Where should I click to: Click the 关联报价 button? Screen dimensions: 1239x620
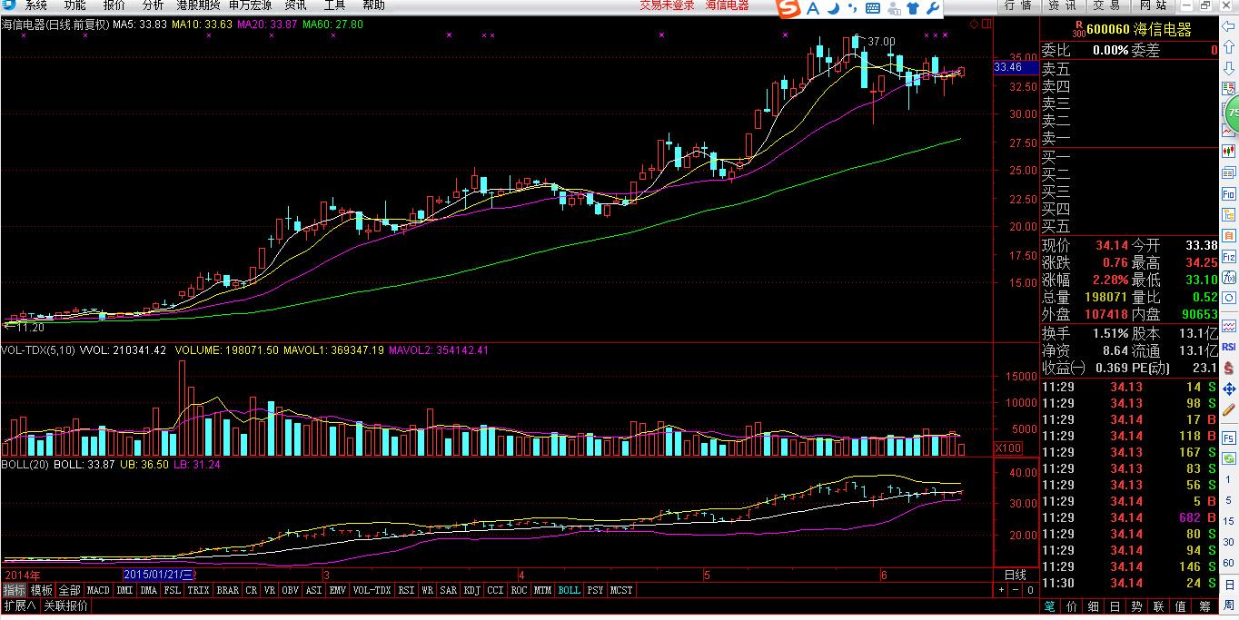point(64,605)
